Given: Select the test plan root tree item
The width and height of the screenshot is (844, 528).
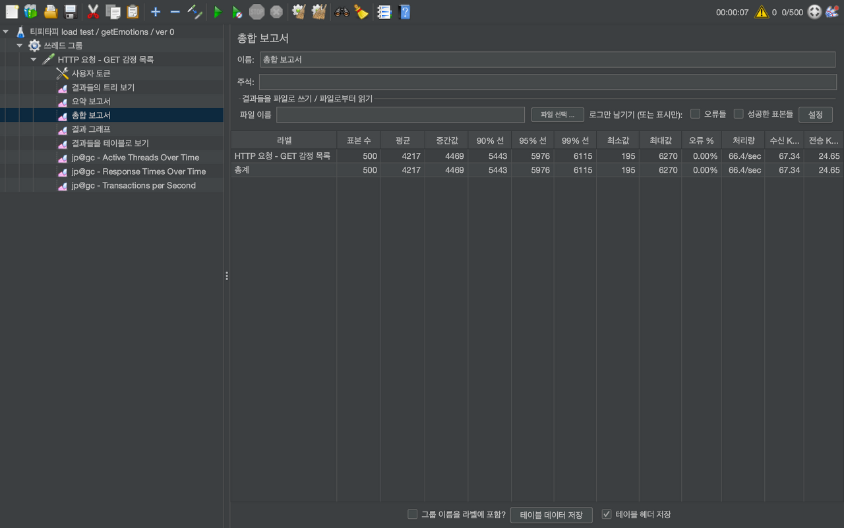Looking at the screenshot, I should (102, 32).
